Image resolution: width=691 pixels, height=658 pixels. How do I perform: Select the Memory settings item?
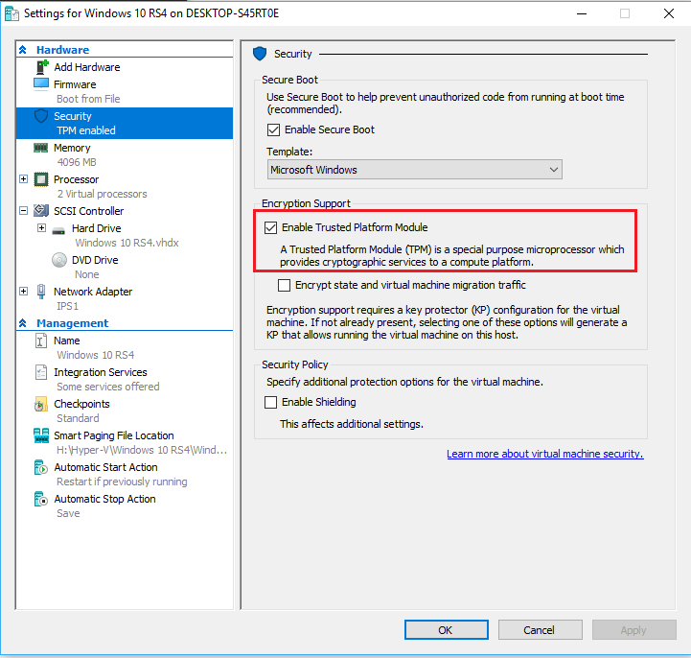coord(72,148)
